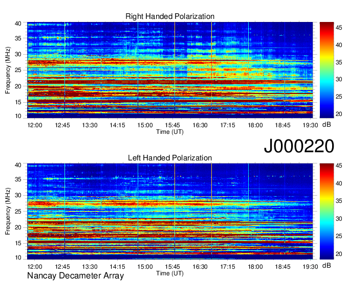Click 19:30 time tick of Left Handed plot
This screenshot has width=348, height=282.
[x=310, y=267]
